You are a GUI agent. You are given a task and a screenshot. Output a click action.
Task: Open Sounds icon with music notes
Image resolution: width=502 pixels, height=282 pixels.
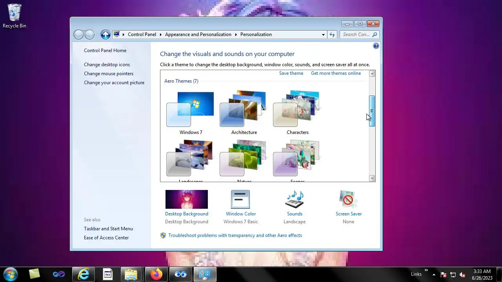(295, 199)
